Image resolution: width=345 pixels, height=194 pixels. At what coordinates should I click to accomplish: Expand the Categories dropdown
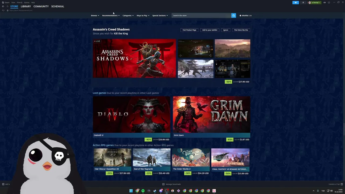(128, 15)
